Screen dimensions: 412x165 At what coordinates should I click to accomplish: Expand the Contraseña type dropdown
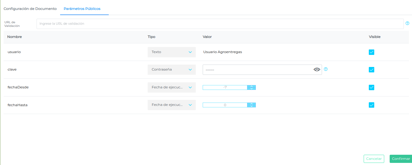pos(172,69)
